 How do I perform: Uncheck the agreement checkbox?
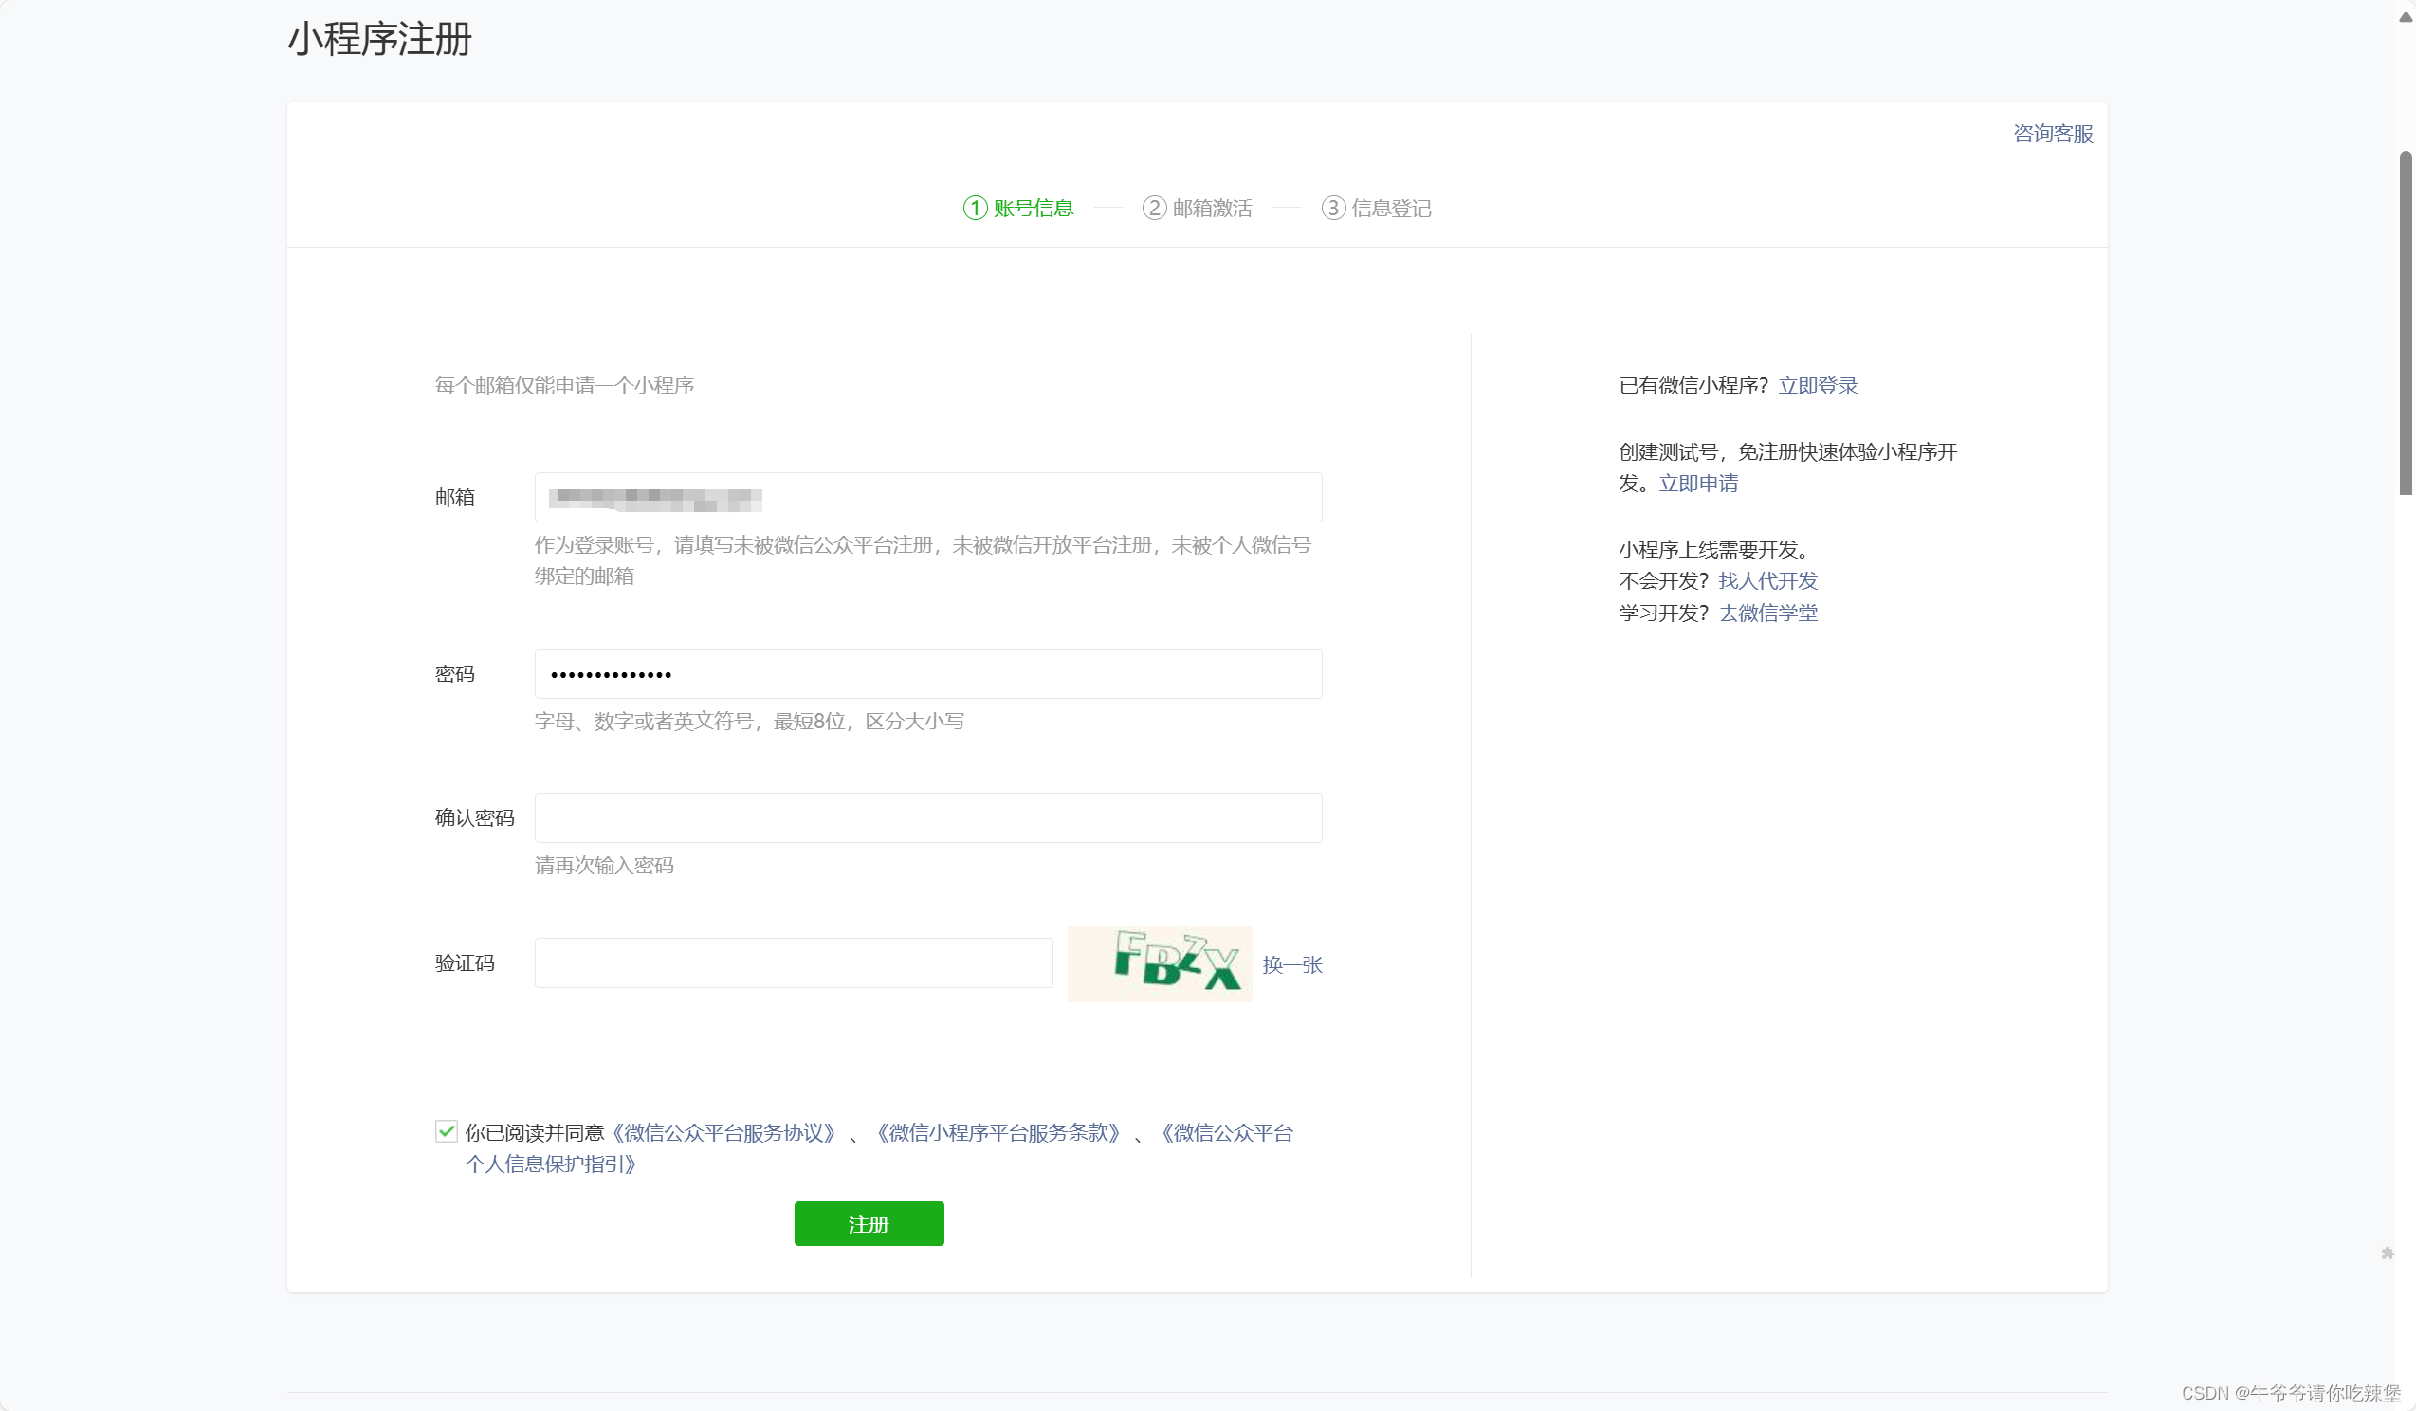tap(447, 1131)
